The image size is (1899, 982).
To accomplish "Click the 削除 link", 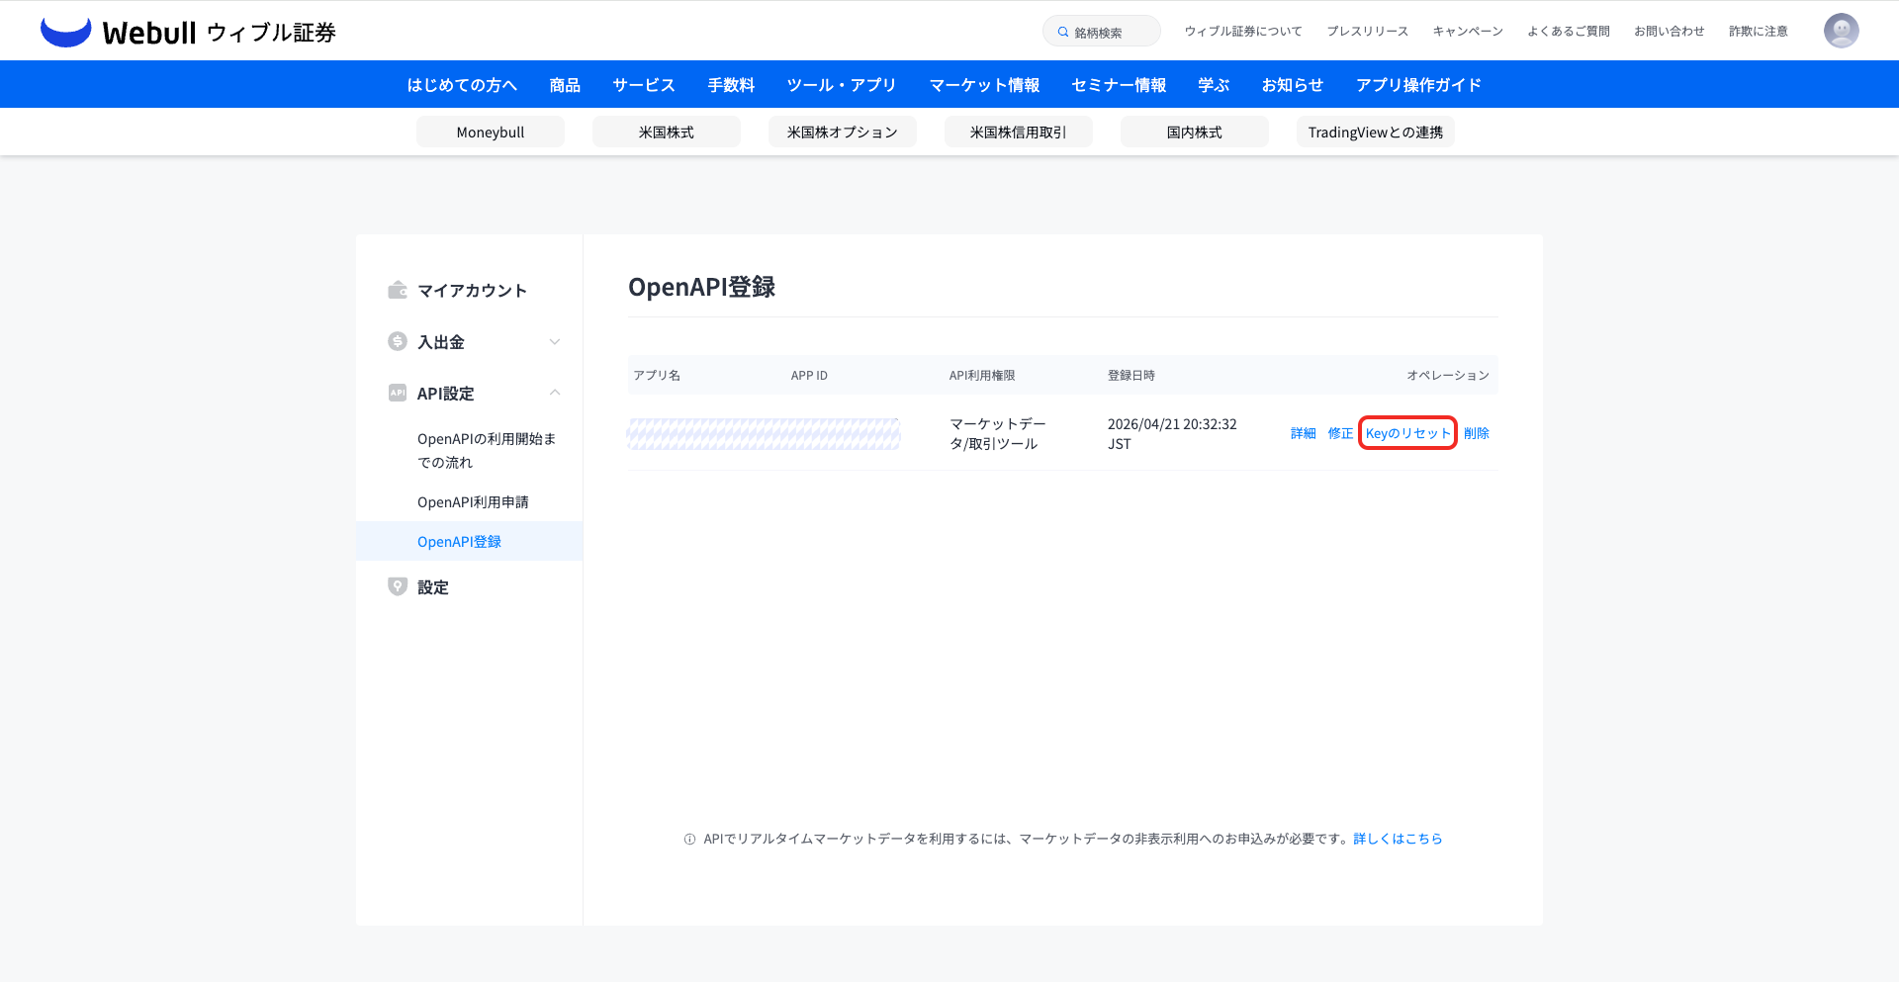I will coord(1476,433).
